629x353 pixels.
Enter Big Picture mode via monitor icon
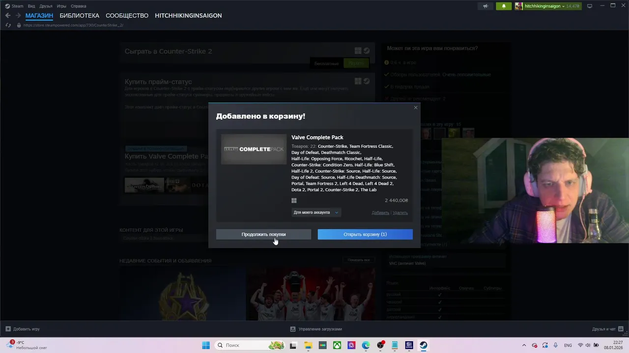pyautogui.click(x=590, y=6)
